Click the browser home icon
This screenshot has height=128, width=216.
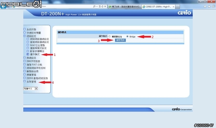205,6
